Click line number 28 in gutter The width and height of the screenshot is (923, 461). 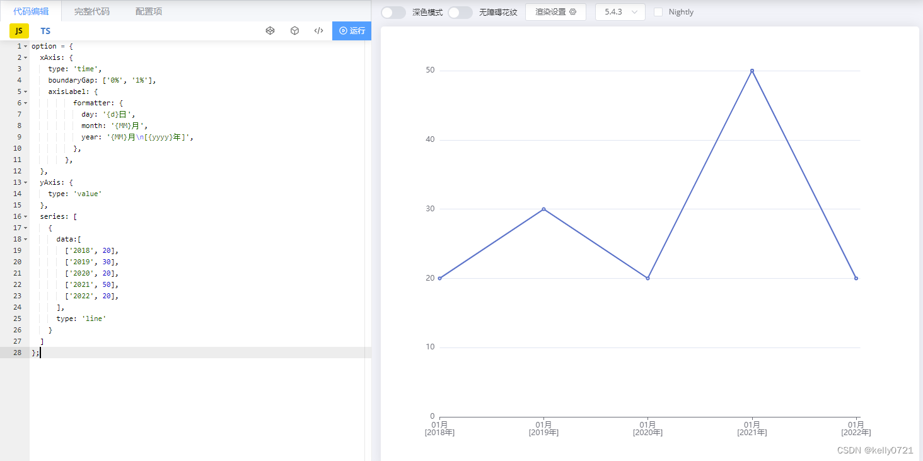17,353
